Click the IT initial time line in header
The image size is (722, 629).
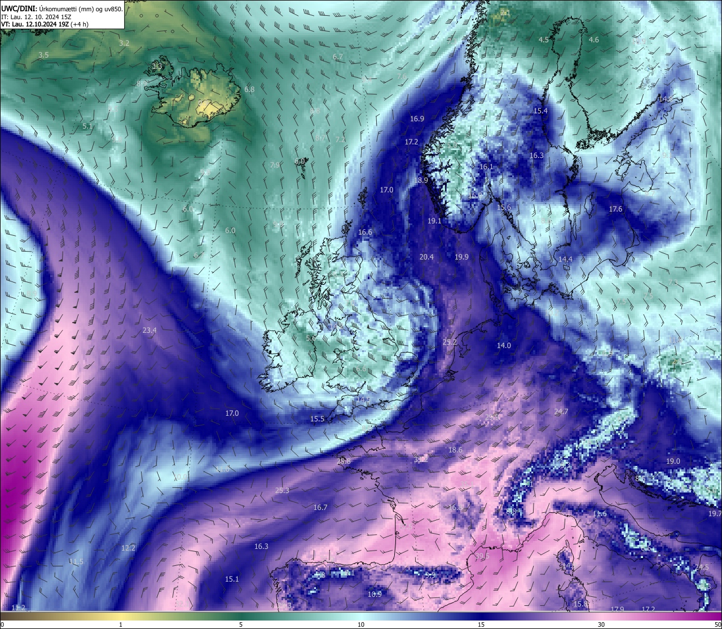[x=36, y=17]
